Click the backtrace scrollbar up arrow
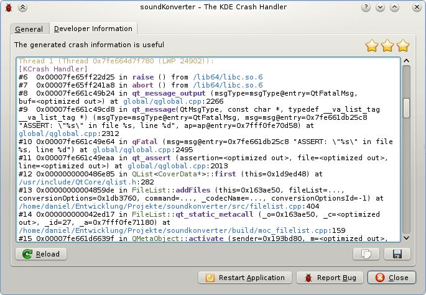This screenshot has height=295, width=426. coord(406,61)
